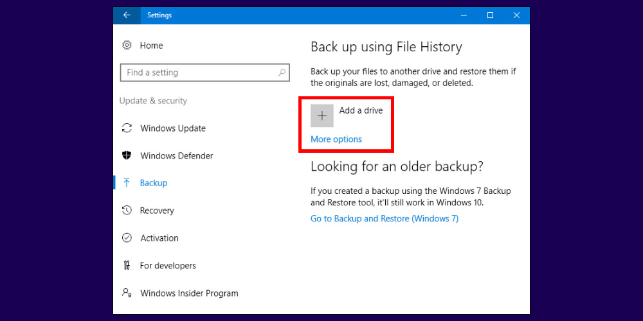643x321 pixels.
Task: Open Windows Insider Program page
Action: tap(189, 293)
